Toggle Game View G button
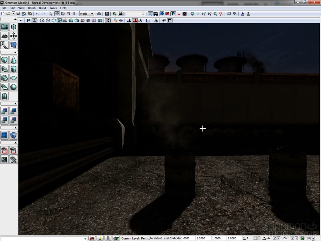 click(x=108, y=20)
